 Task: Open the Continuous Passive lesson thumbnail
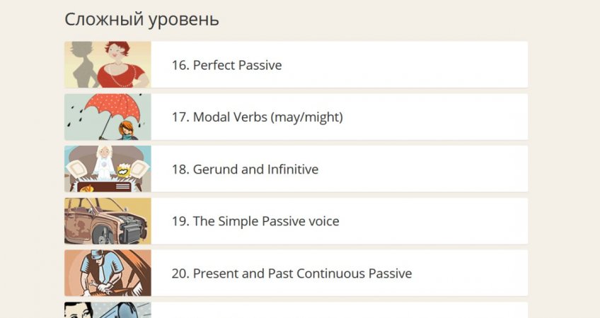point(108,273)
